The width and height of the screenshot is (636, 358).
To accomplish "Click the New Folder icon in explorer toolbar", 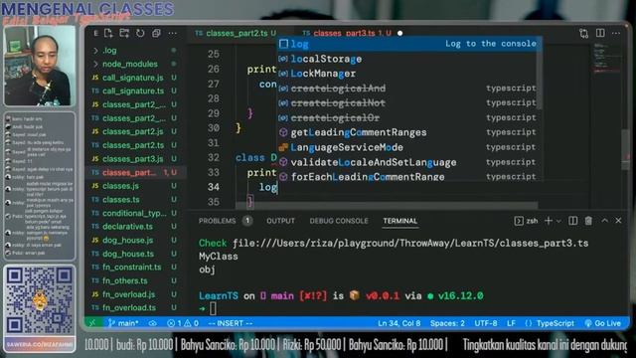I will pyautogui.click(x=124, y=33).
